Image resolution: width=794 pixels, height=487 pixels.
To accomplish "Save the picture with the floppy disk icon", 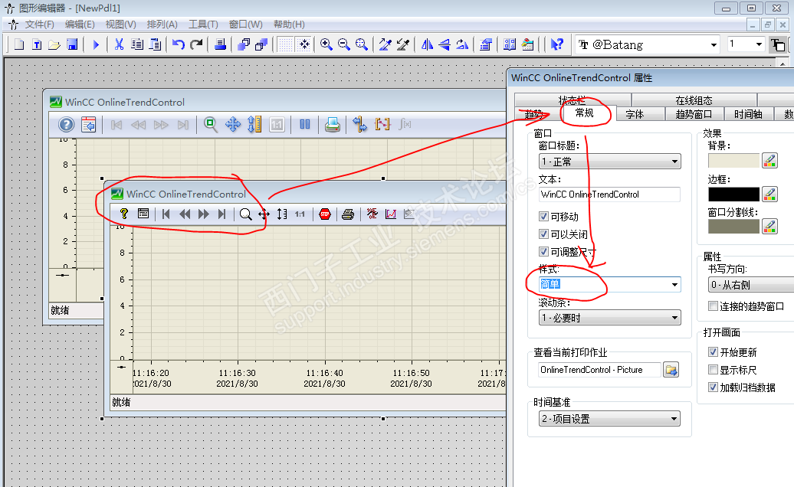I will point(72,44).
